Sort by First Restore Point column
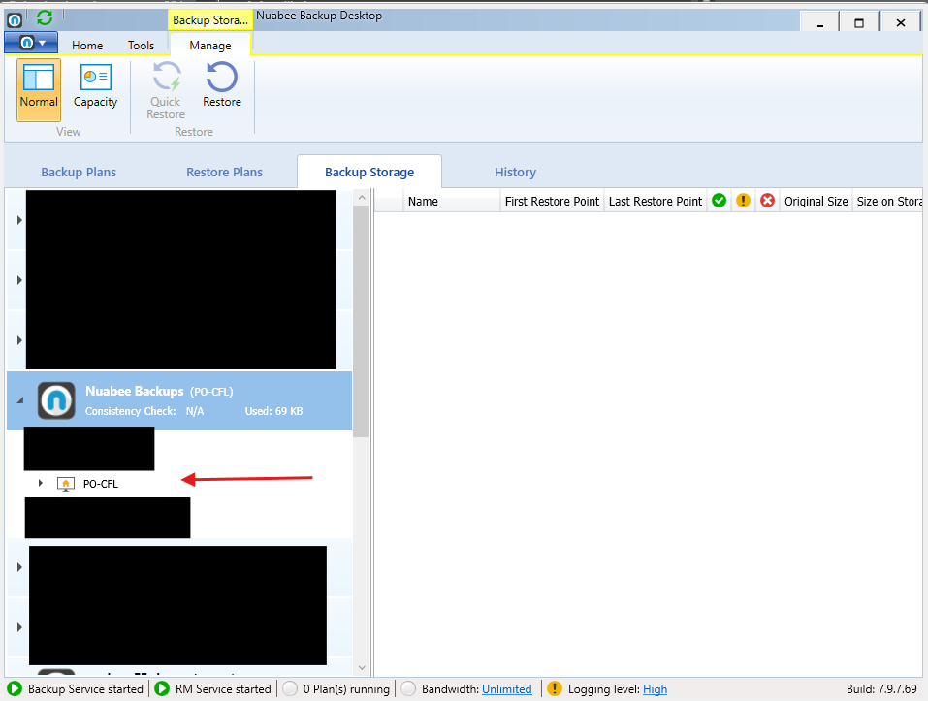Screen dimensions: 928x701 (x=552, y=201)
